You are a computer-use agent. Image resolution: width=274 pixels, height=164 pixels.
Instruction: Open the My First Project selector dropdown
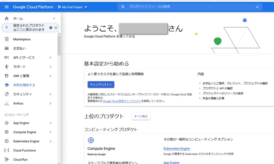pyautogui.click(x=73, y=7)
